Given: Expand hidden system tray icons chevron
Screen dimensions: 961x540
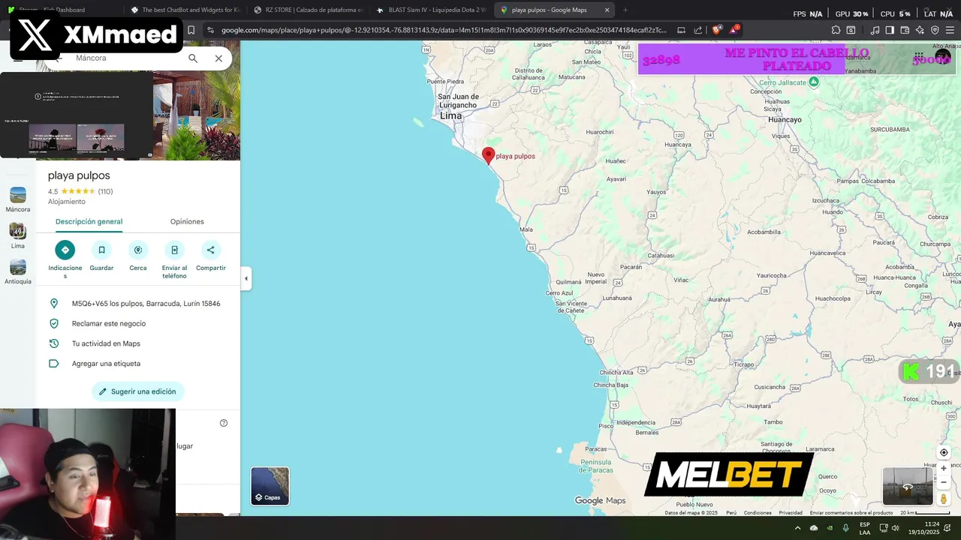Looking at the screenshot, I should (797, 528).
